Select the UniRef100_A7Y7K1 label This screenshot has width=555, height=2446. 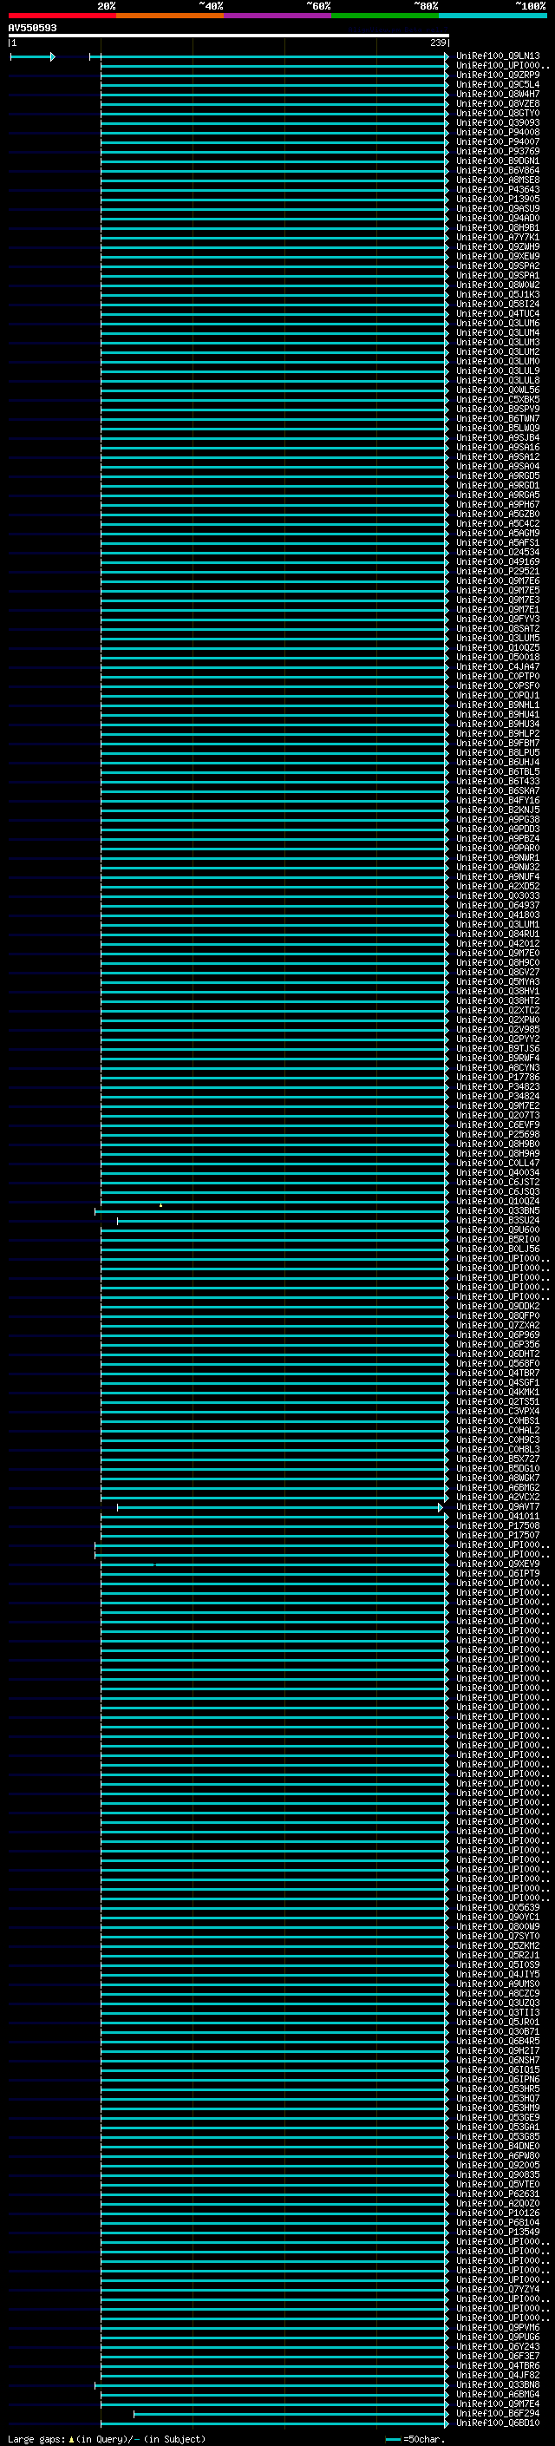[497, 238]
